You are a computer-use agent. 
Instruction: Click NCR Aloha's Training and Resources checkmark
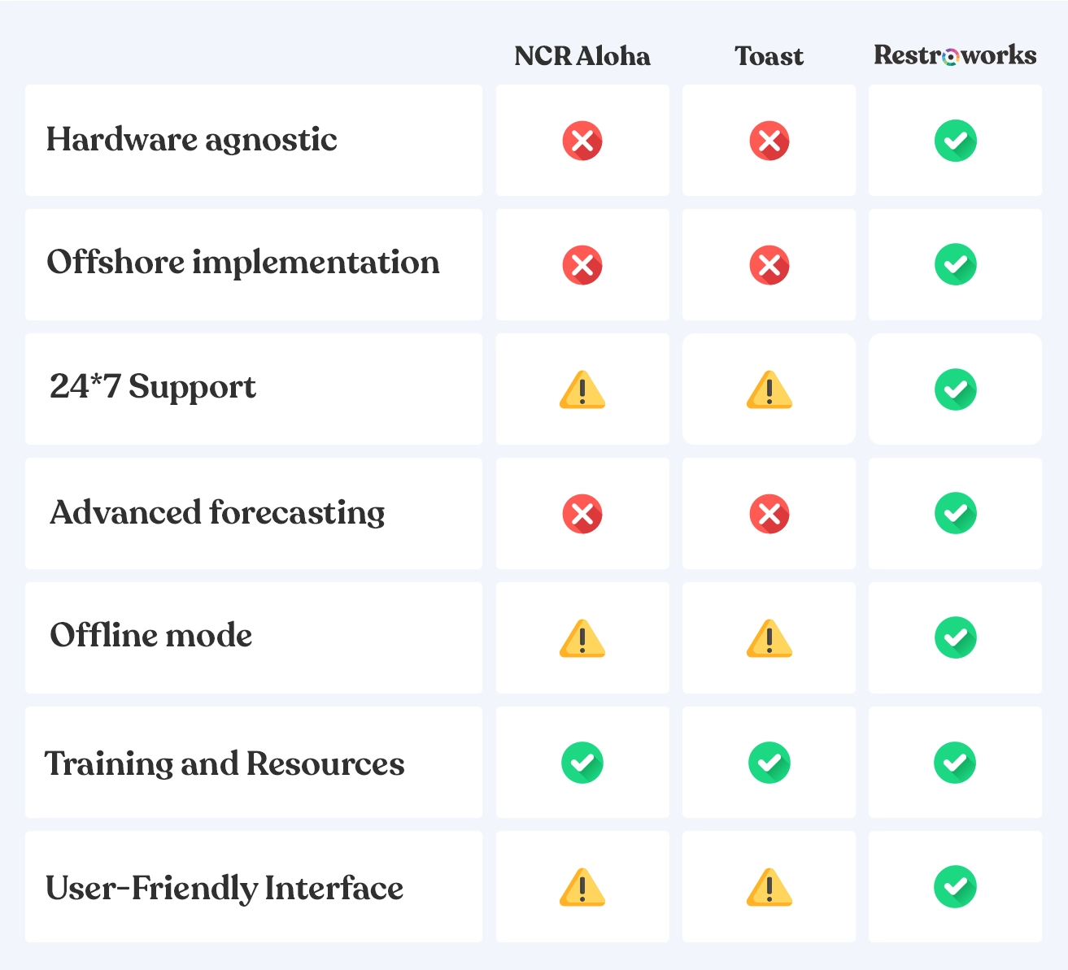582,763
